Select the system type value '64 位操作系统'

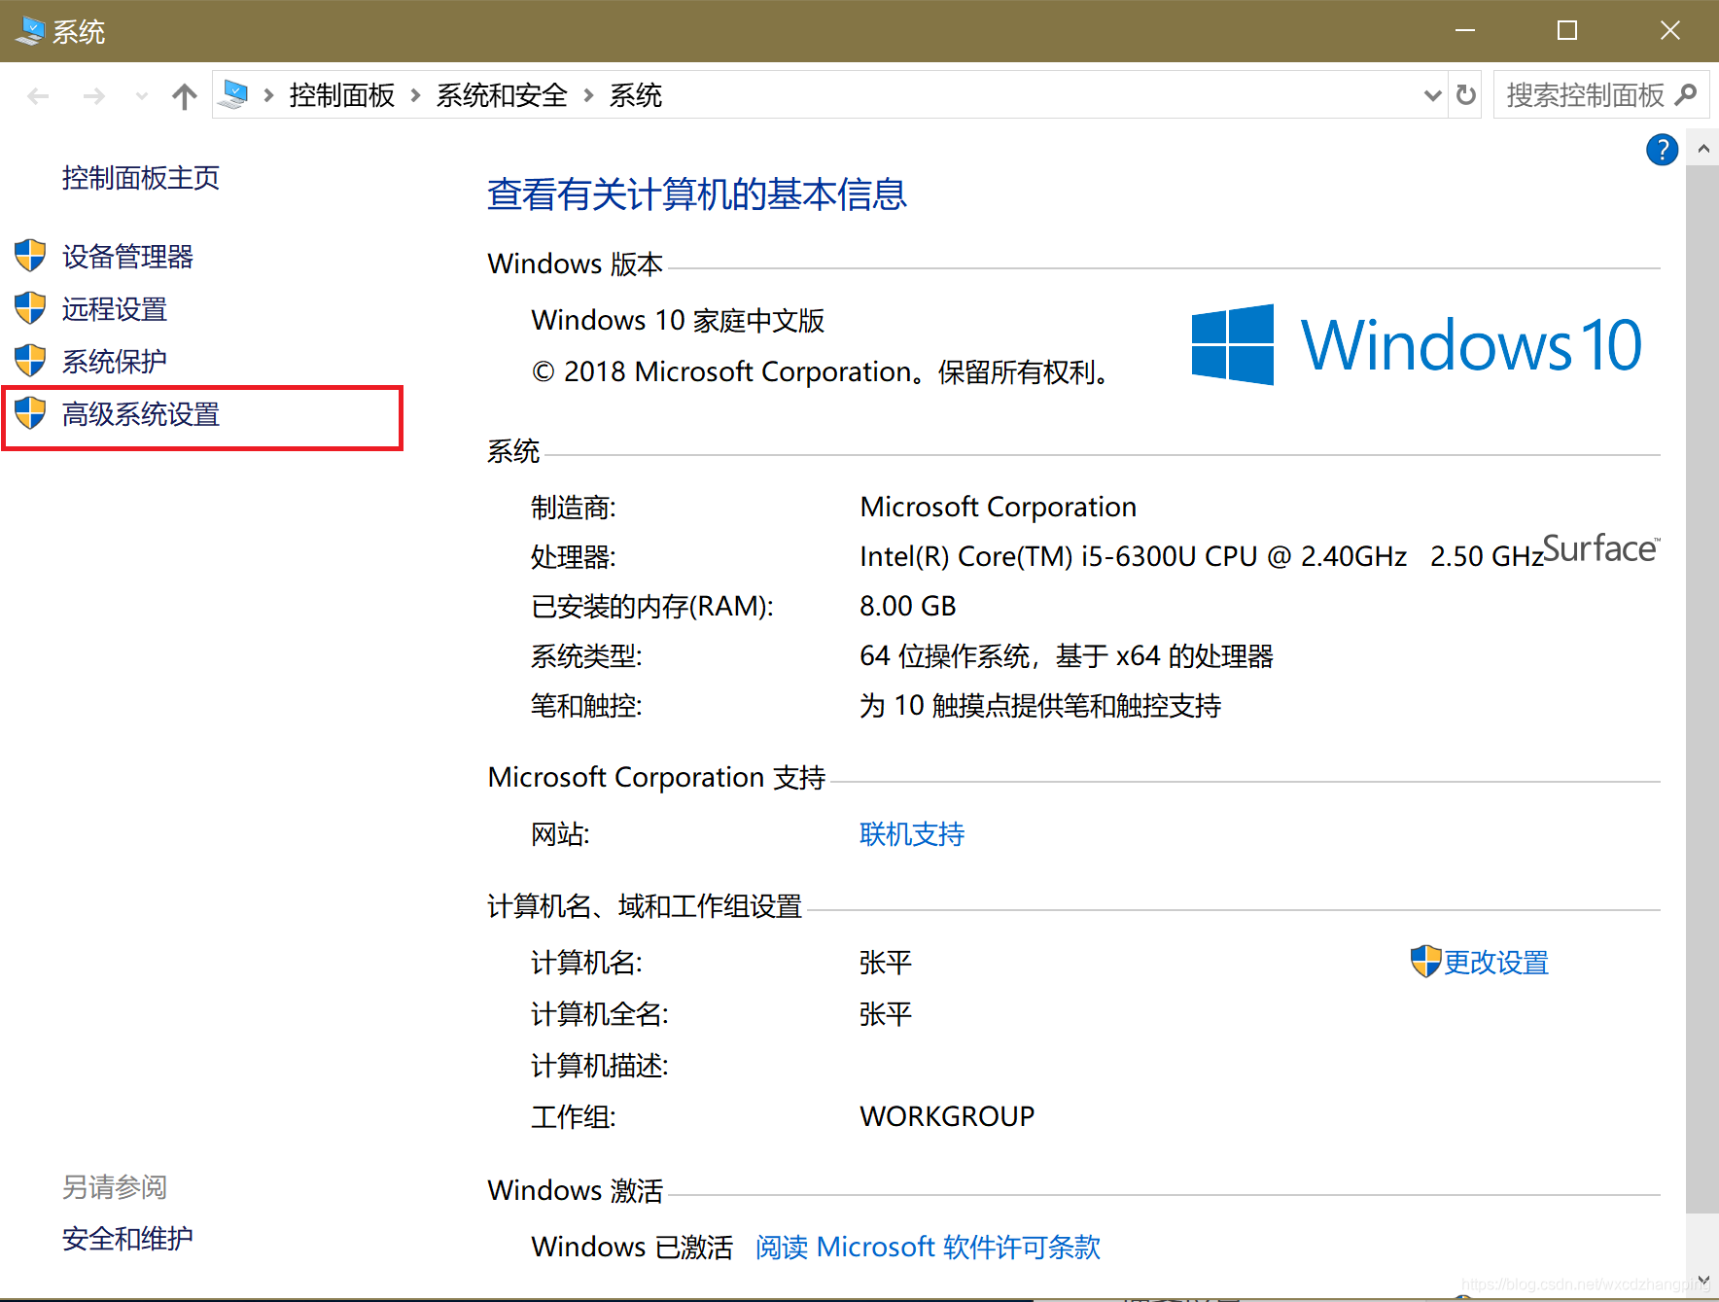tap(945, 655)
